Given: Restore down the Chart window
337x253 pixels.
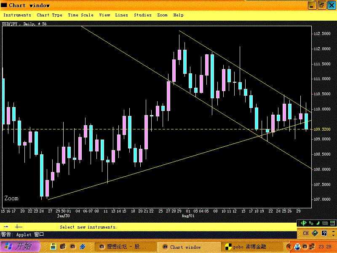Looking at the screenshot, I should [321, 5].
